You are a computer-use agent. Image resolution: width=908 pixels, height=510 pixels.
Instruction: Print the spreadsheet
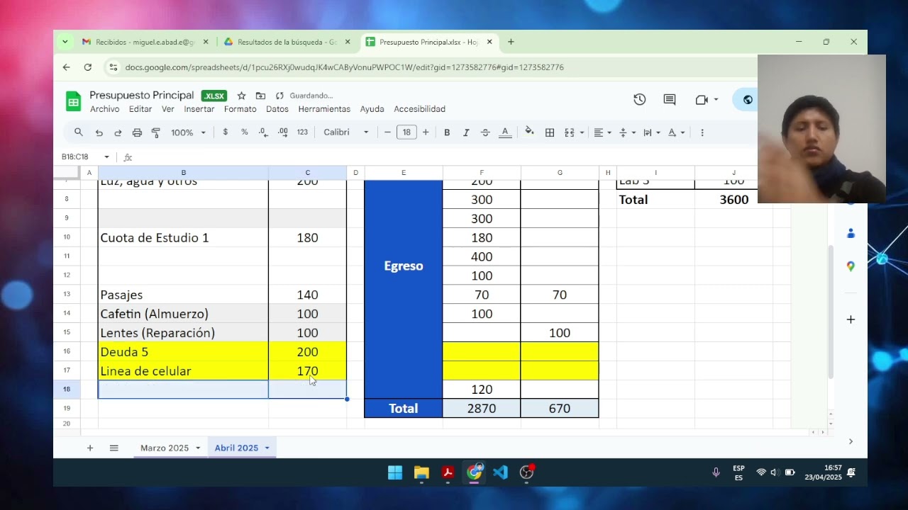pos(137,132)
